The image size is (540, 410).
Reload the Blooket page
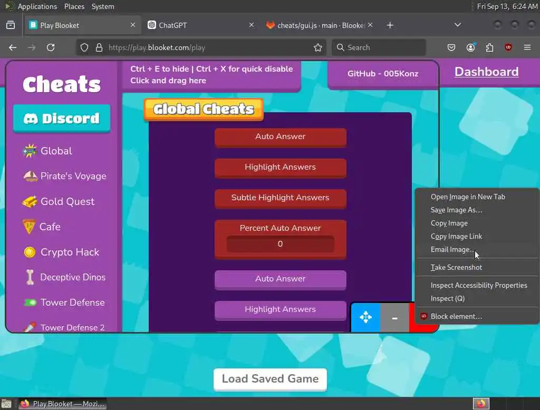[51, 47]
